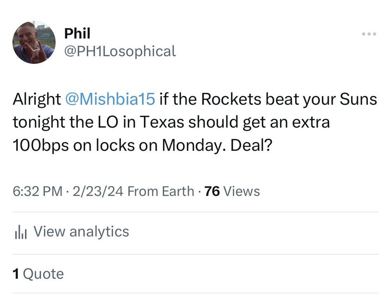The image size is (391, 303).
Task: Click the From Earth location label
Action: coord(161,191)
